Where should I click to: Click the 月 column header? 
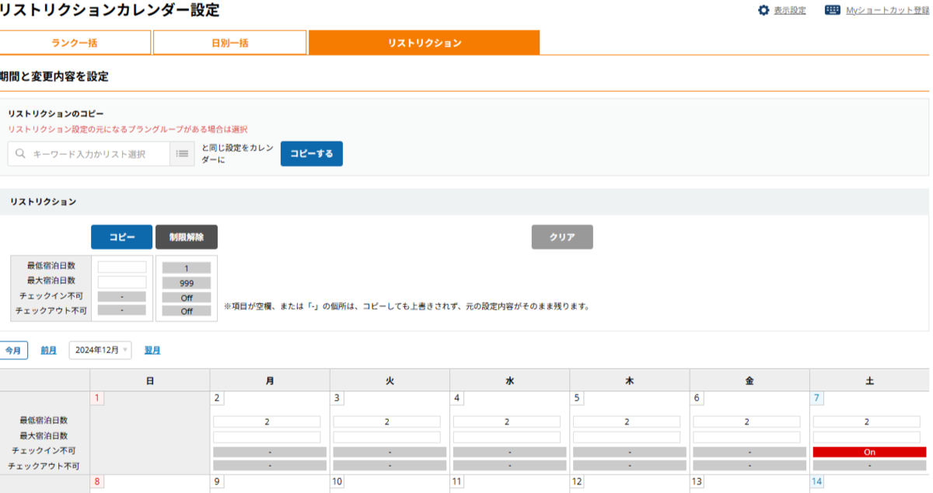click(270, 380)
